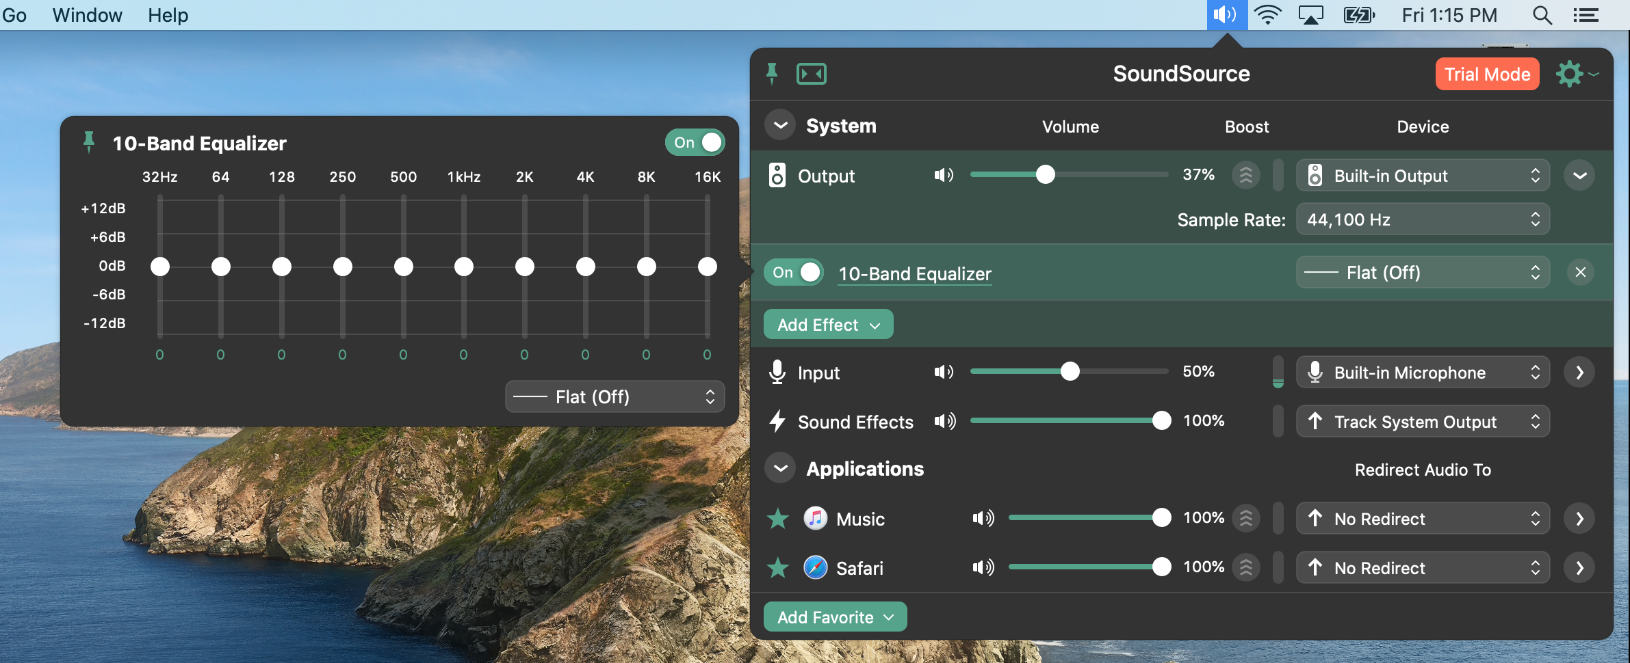This screenshot has width=1630, height=663.
Task: Click the Music volume slider knob
Action: tap(1161, 517)
